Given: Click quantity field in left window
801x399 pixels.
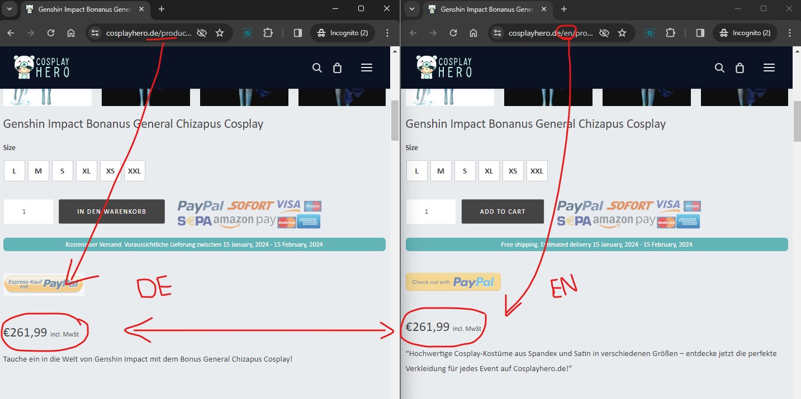Looking at the screenshot, I should tap(29, 211).
